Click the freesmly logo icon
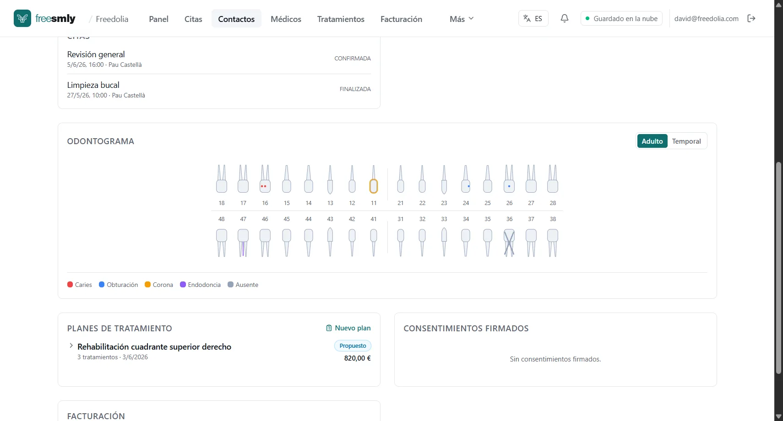The image size is (783, 421). tap(22, 18)
